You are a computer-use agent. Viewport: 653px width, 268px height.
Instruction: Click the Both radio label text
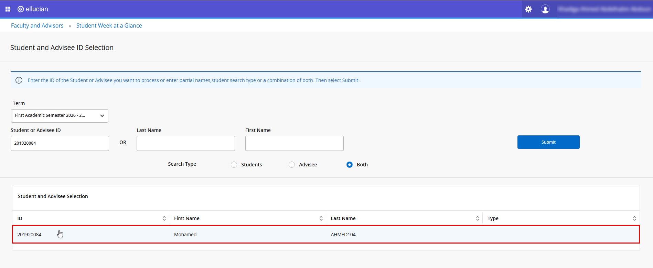tap(362, 165)
